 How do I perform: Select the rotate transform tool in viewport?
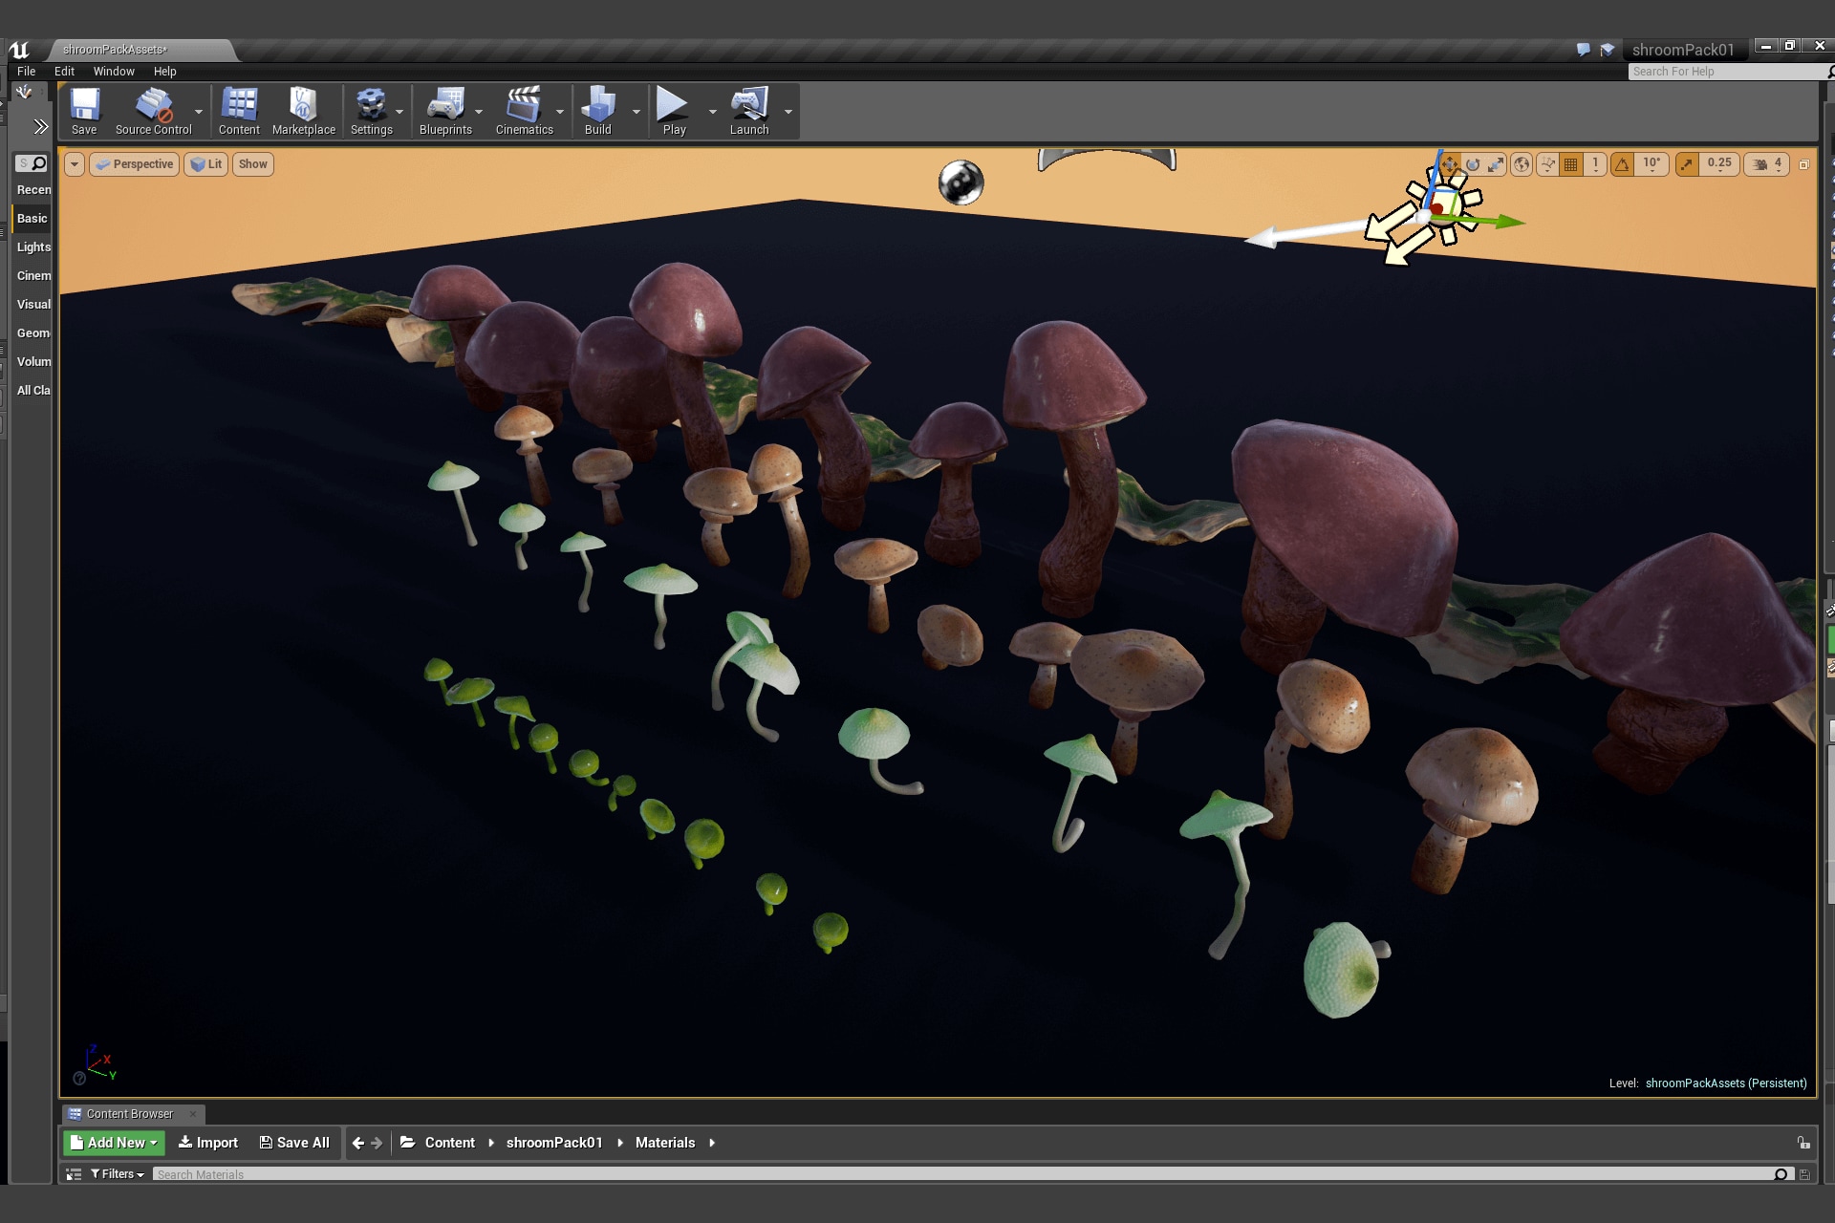pyautogui.click(x=1473, y=164)
